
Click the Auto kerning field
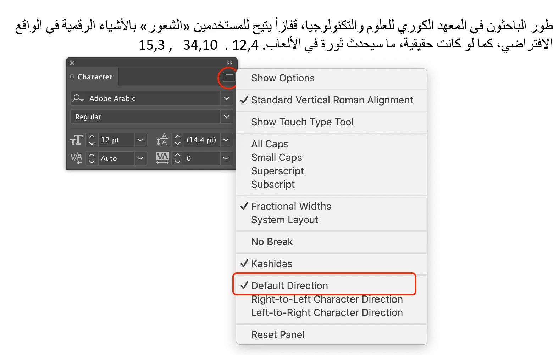click(x=116, y=158)
